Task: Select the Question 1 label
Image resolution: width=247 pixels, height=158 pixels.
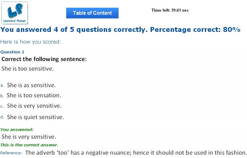Action: [x=12, y=52]
